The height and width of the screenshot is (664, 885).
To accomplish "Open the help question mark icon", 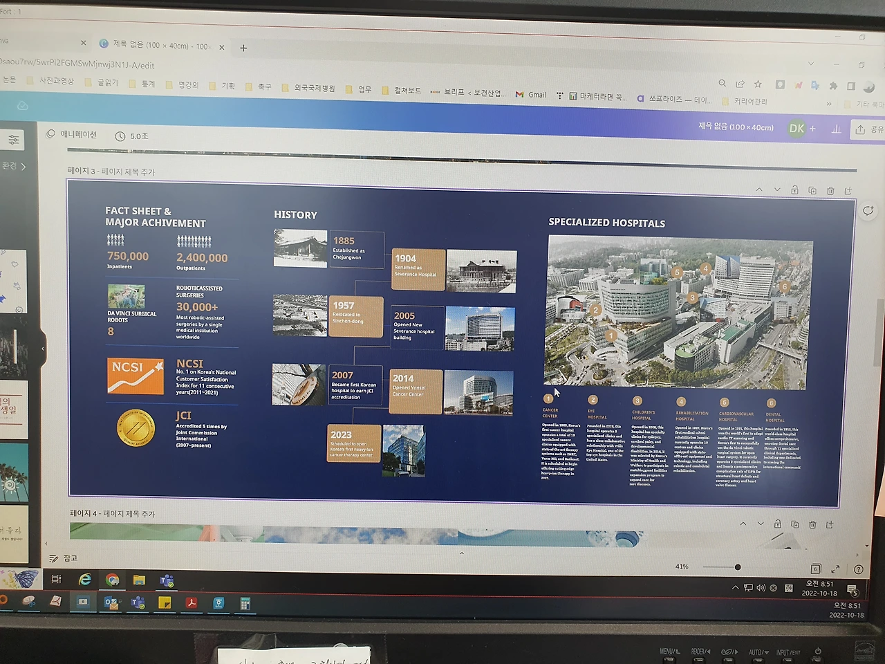I will [858, 569].
